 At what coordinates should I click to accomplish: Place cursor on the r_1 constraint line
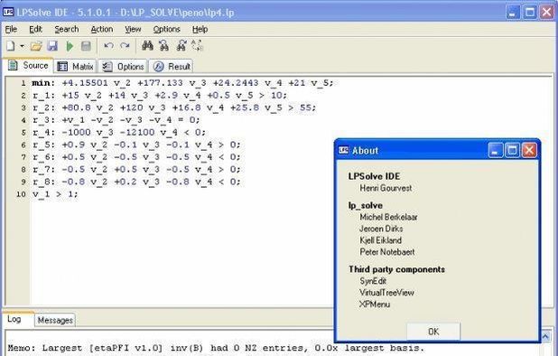point(160,96)
